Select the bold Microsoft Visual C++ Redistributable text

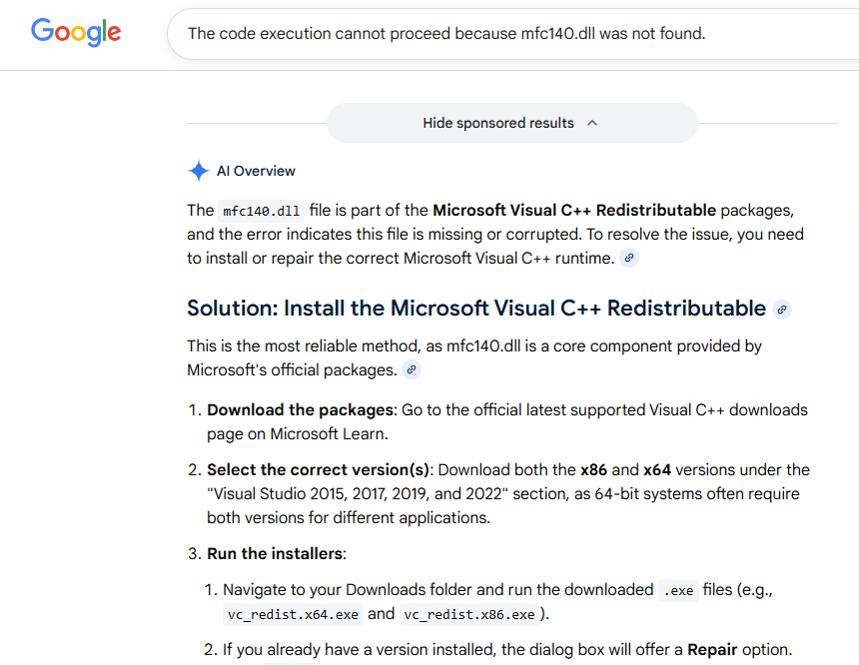click(573, 210)
